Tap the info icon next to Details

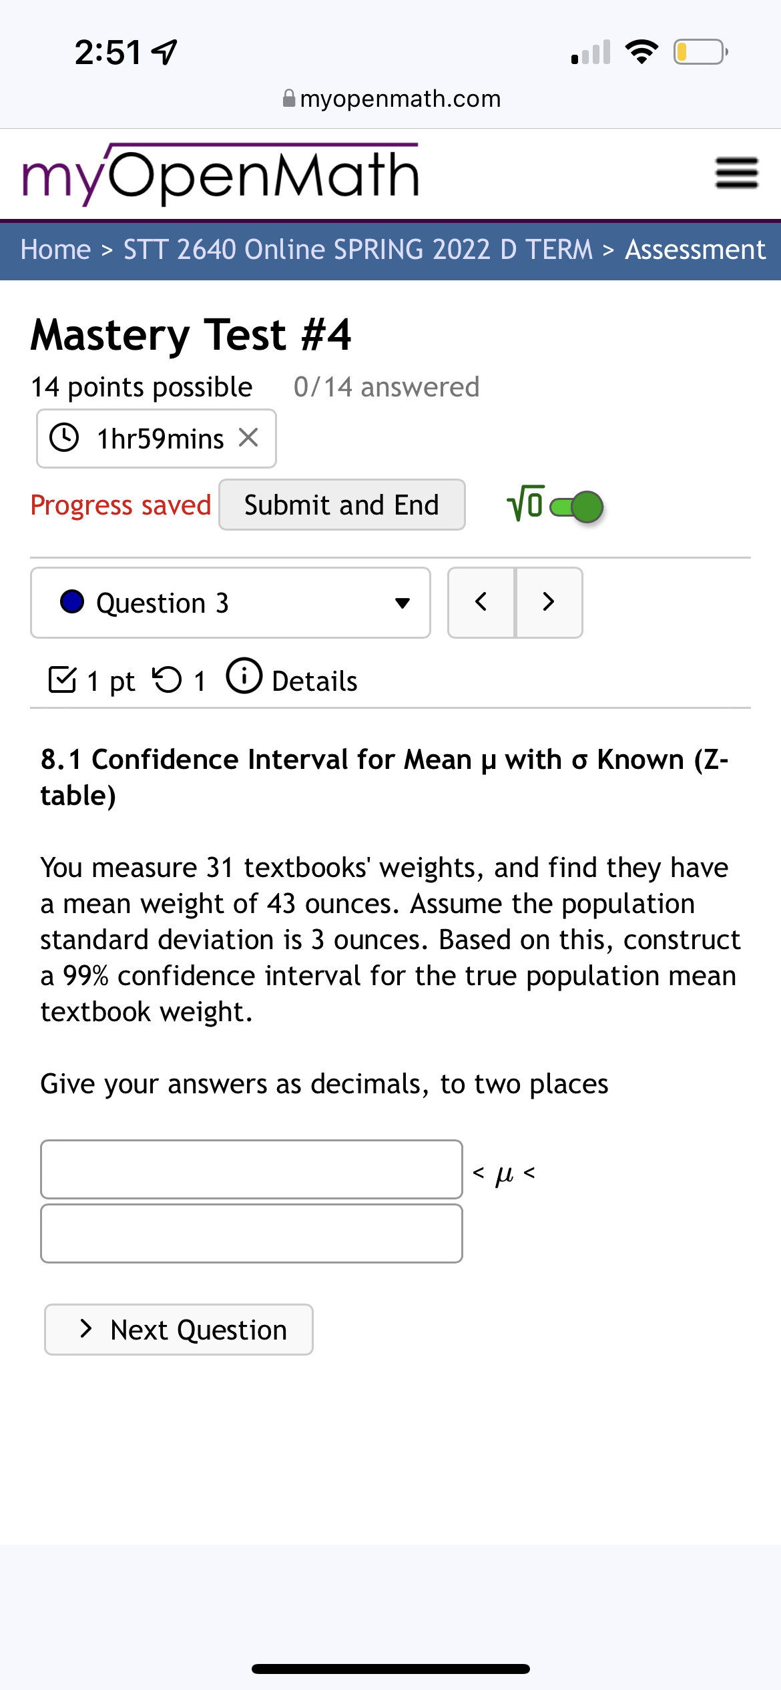pos(244,678)
